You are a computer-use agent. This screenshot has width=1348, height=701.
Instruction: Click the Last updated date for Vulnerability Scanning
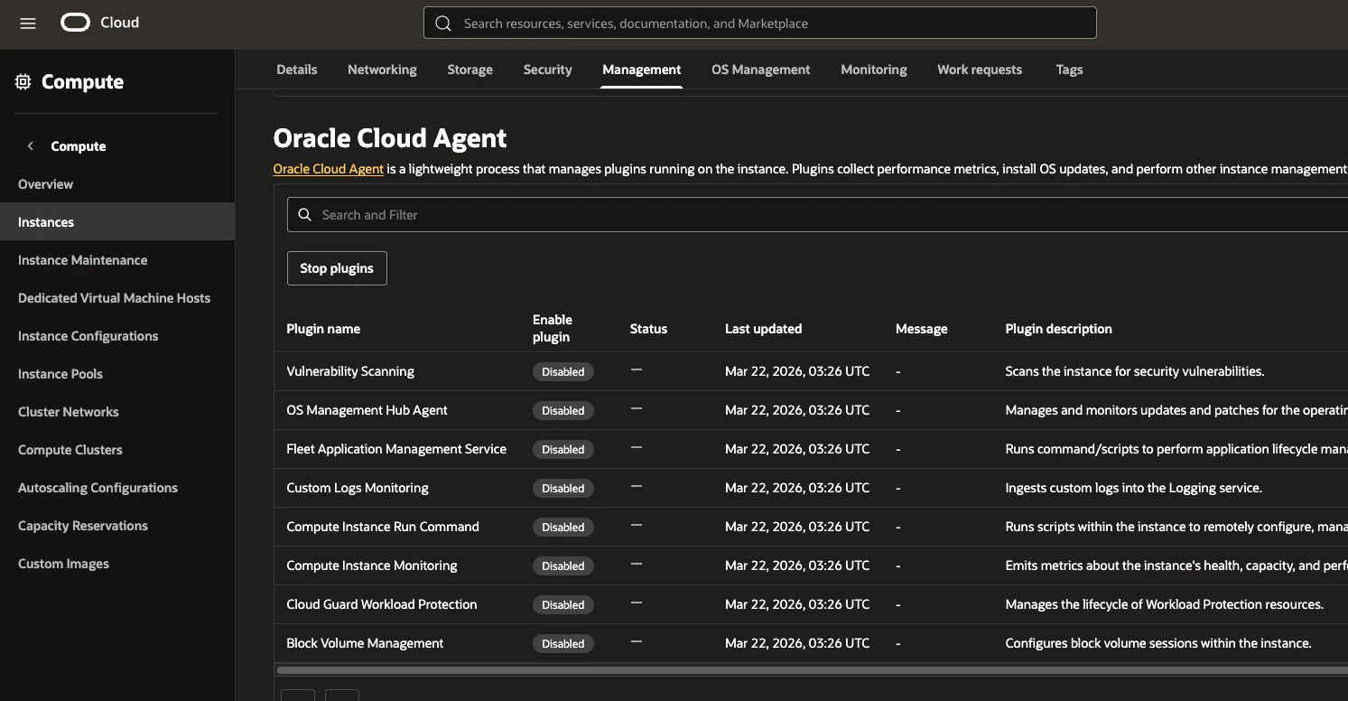(797, 371)
